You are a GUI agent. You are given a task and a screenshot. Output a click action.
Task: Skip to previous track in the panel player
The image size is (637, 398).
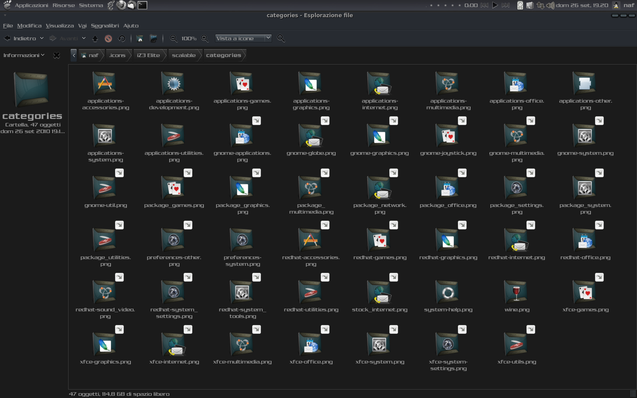tap(484, 5)
